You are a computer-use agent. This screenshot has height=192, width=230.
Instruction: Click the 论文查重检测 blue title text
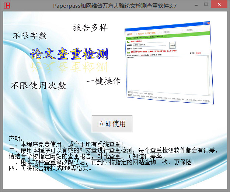point(69,54)
